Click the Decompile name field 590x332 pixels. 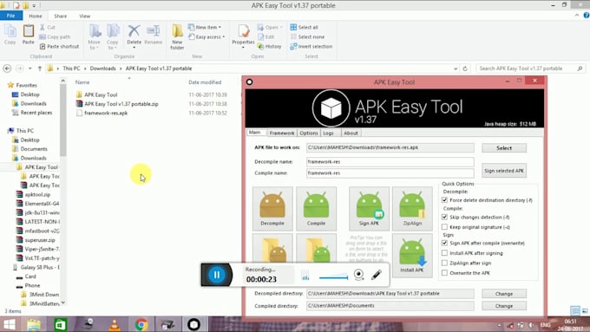(390, 162)
